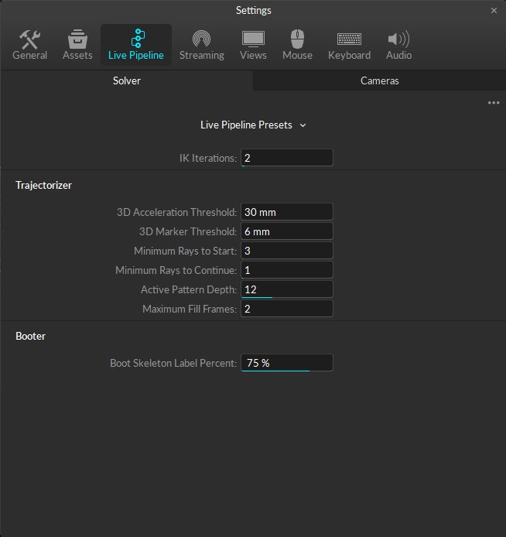The height and width of the screenshot is (537, 506).
Task: Click Minimum Rays to Continue field
Action: (x=286, y=270)
